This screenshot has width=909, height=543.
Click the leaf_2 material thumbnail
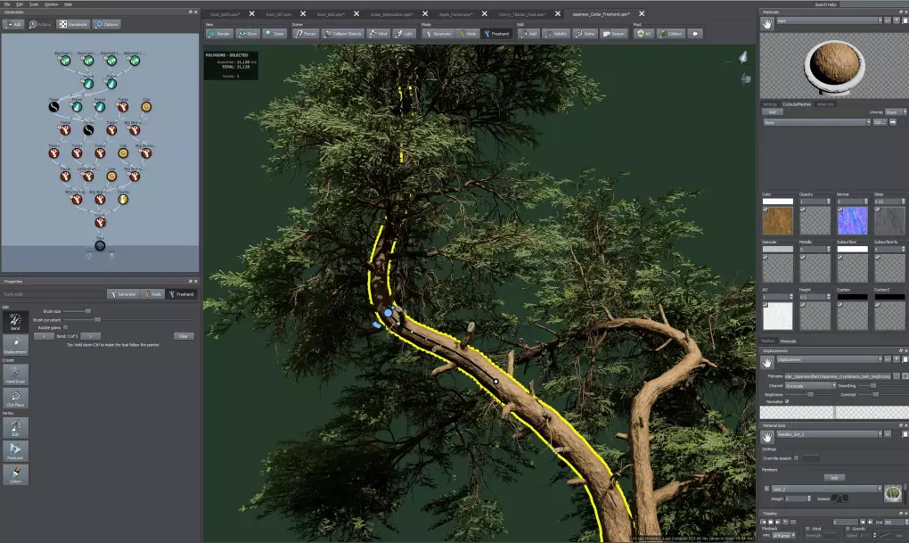coord(893,493)
